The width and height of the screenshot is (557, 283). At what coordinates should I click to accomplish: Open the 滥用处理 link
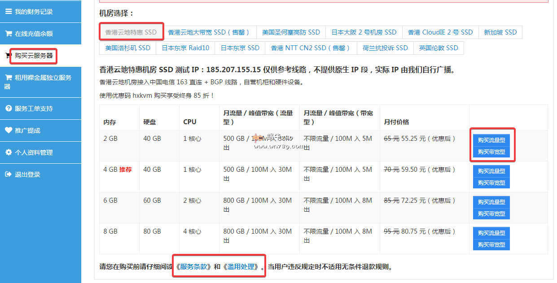(x=243, y=267)
